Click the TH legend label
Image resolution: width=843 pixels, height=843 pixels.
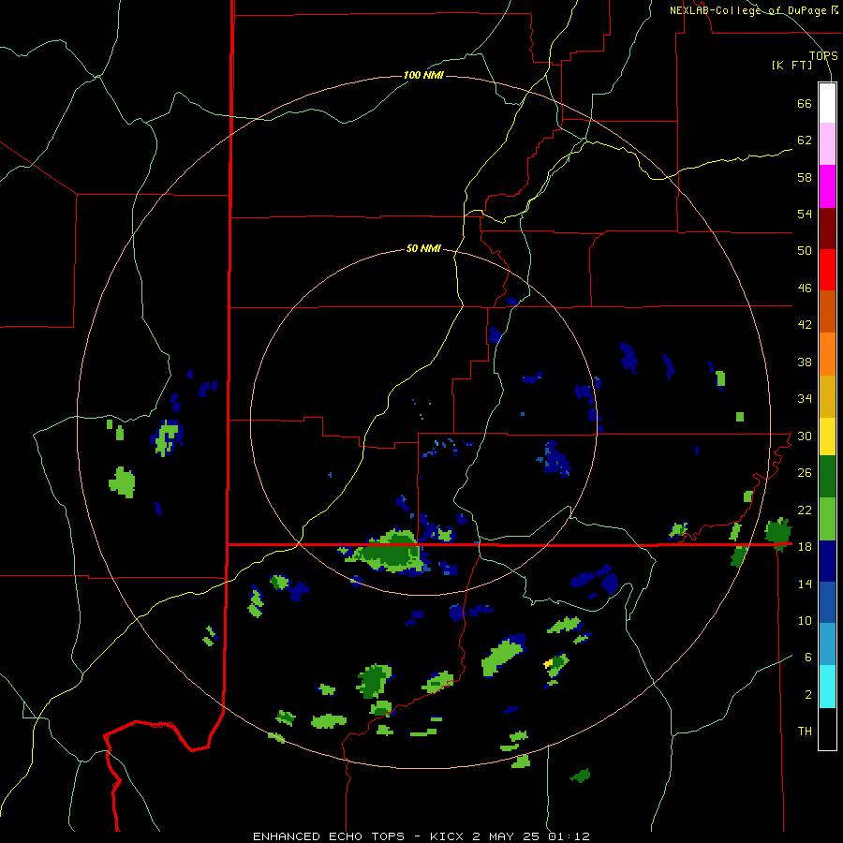[x=805, y=732]
